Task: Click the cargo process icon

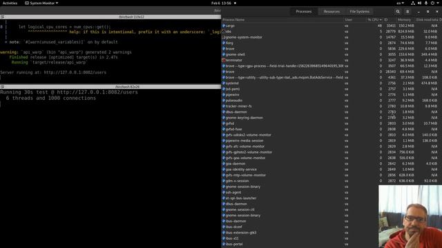Action: pos(224,25)
